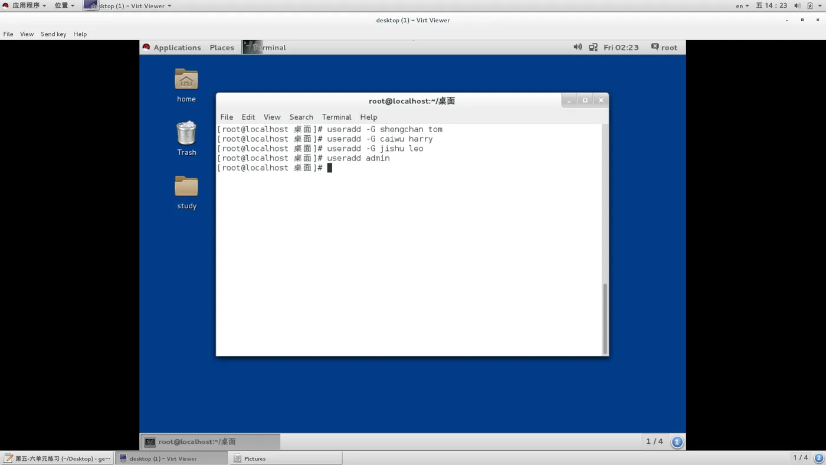The height and width of the screenshot is (465, 826).
Task: Click the guest volume speaker icon
Action: [x=578, y=47]
